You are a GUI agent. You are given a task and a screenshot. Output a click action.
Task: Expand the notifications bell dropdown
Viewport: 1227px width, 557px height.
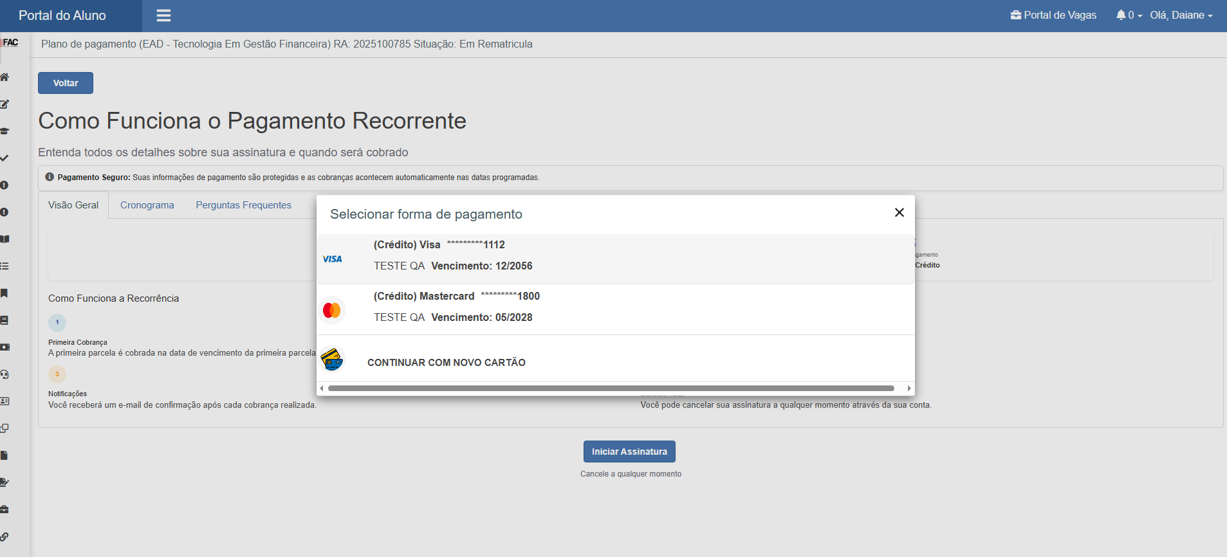[x=1129, y=15]
